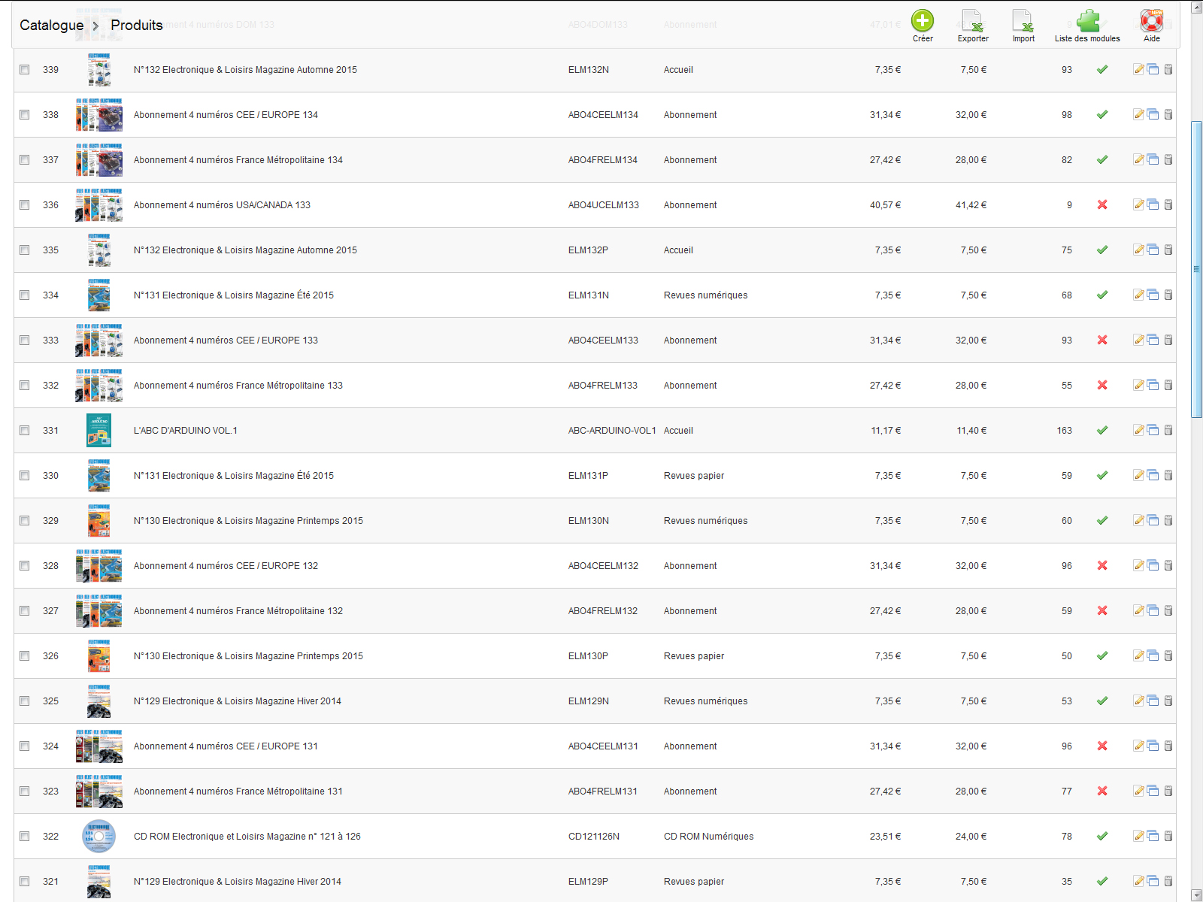
Task: Duplicate product 335
Action: pyautogui.click(x=1153, y=250)
